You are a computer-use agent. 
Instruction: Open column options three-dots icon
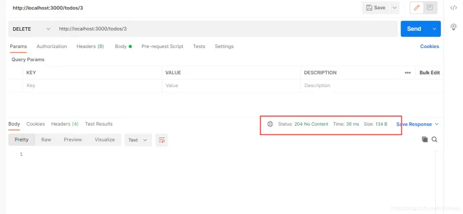[x=408, y=72]
